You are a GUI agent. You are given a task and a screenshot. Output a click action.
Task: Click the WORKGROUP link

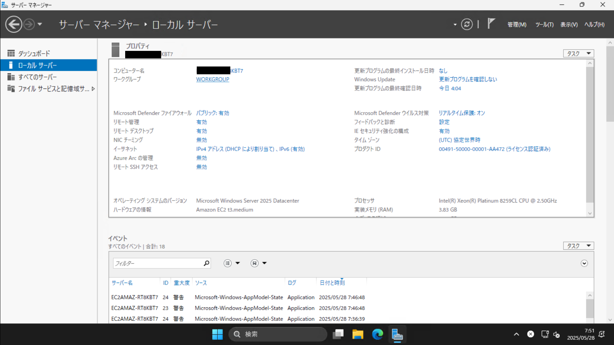pos(213,79)
